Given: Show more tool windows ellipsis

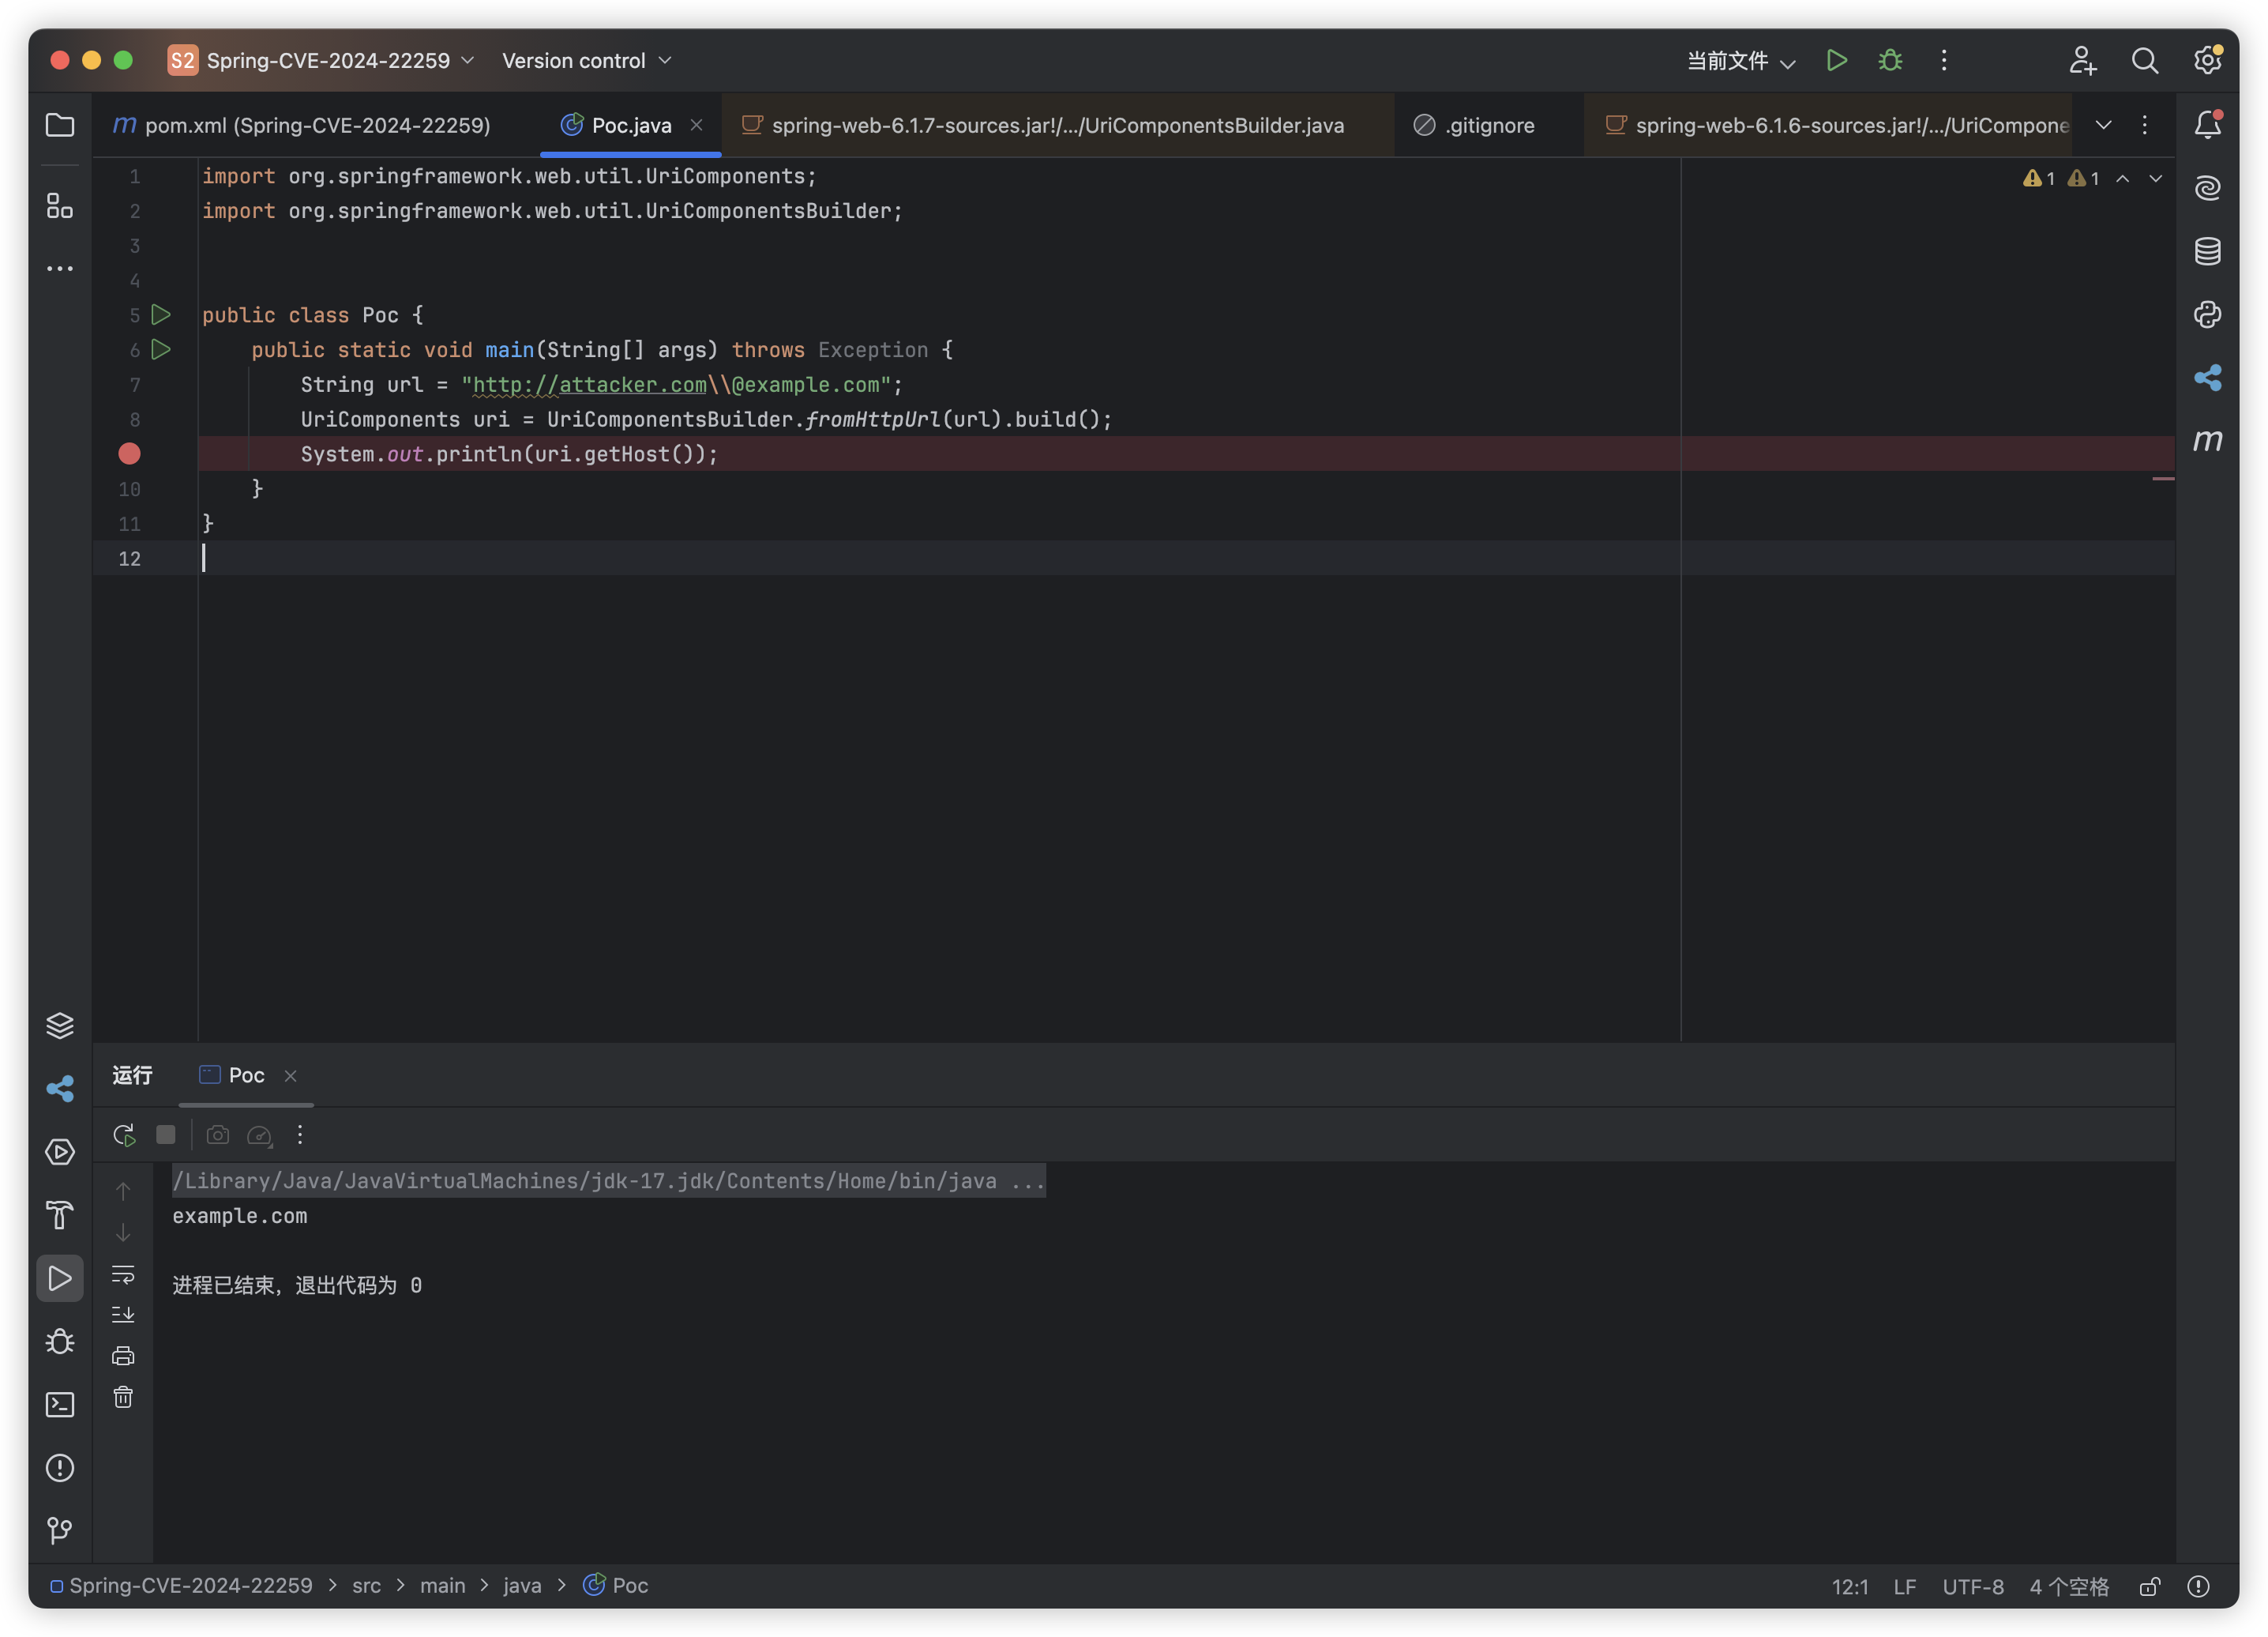Looking at the screenshot, I should [60, 268].
